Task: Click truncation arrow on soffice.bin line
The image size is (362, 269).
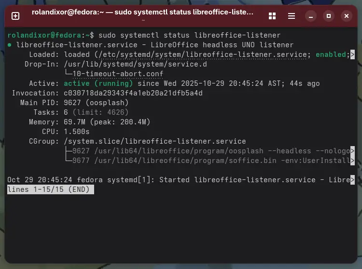Action: tap(353, 161)
